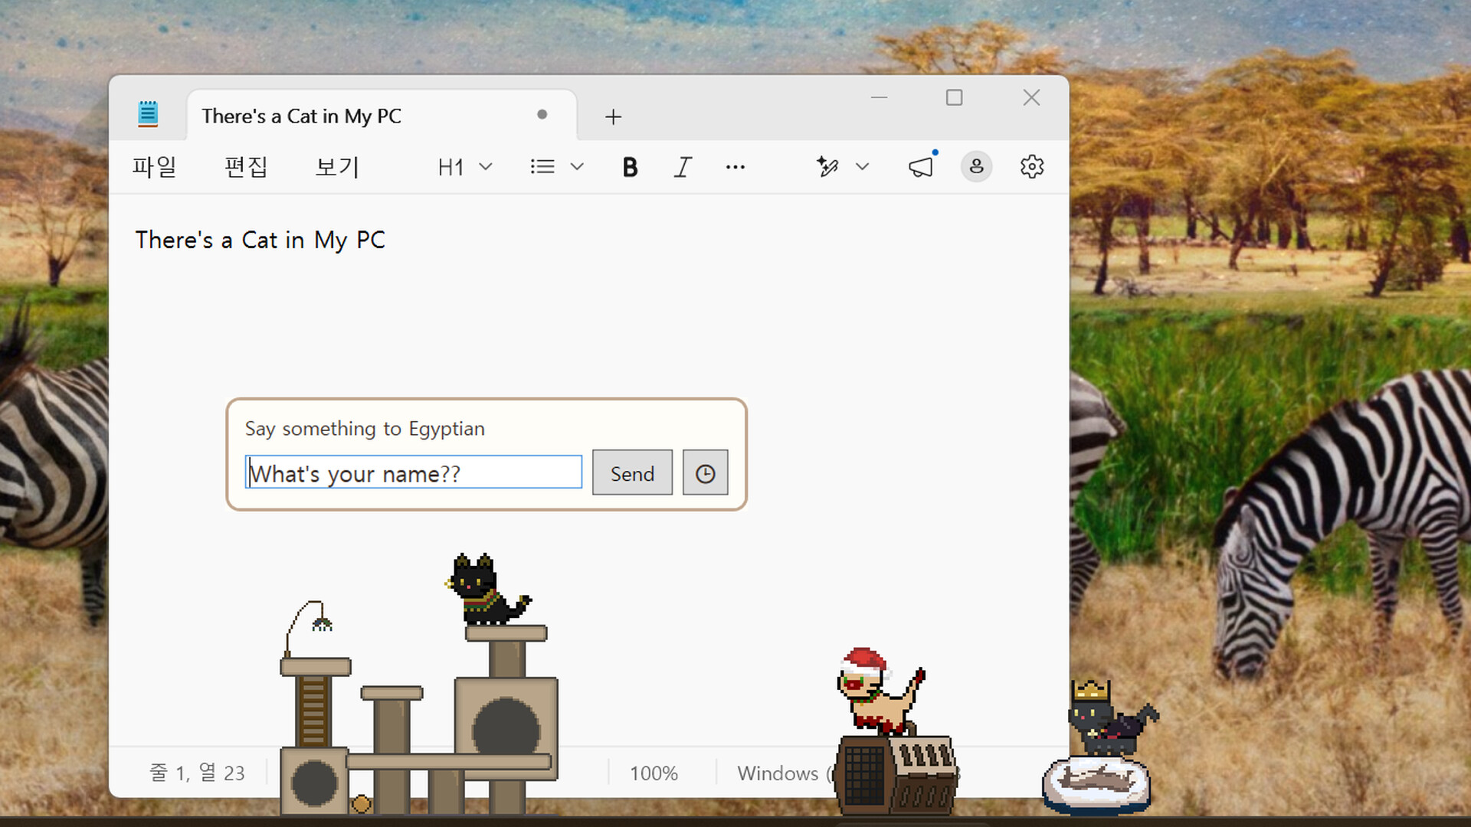Click the Windows line ending status entry
Viewport: 1471px width, 827px height.
[784, 773]
